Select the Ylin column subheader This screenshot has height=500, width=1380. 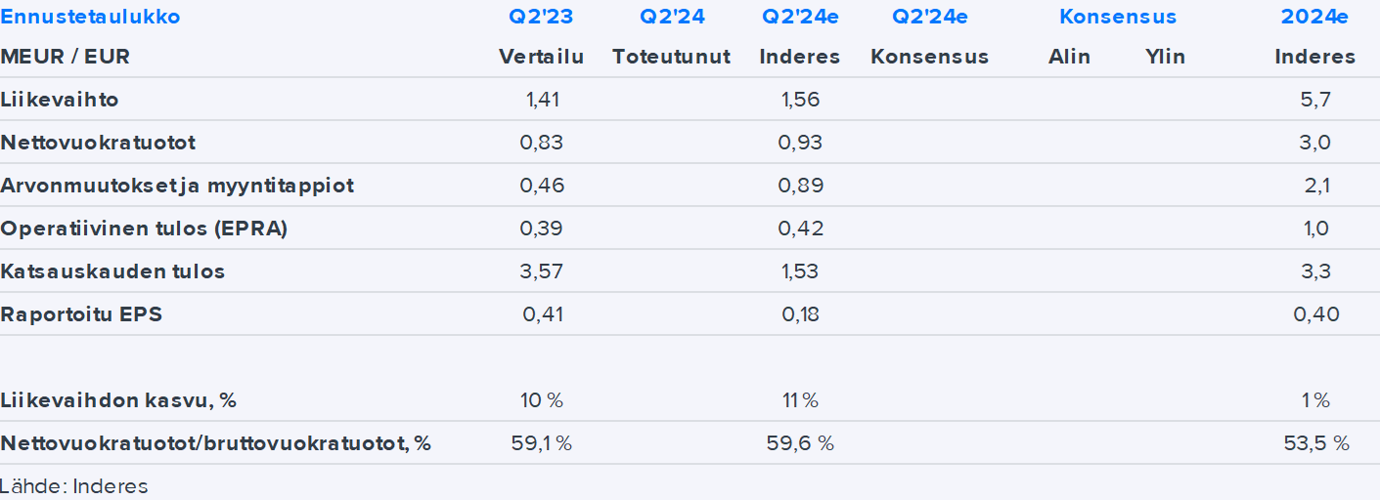point(1165,57)
